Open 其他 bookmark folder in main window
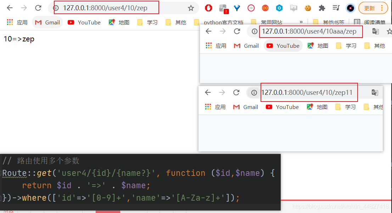The width and height of the screenshot is (392, 213). tap(176, 23)
